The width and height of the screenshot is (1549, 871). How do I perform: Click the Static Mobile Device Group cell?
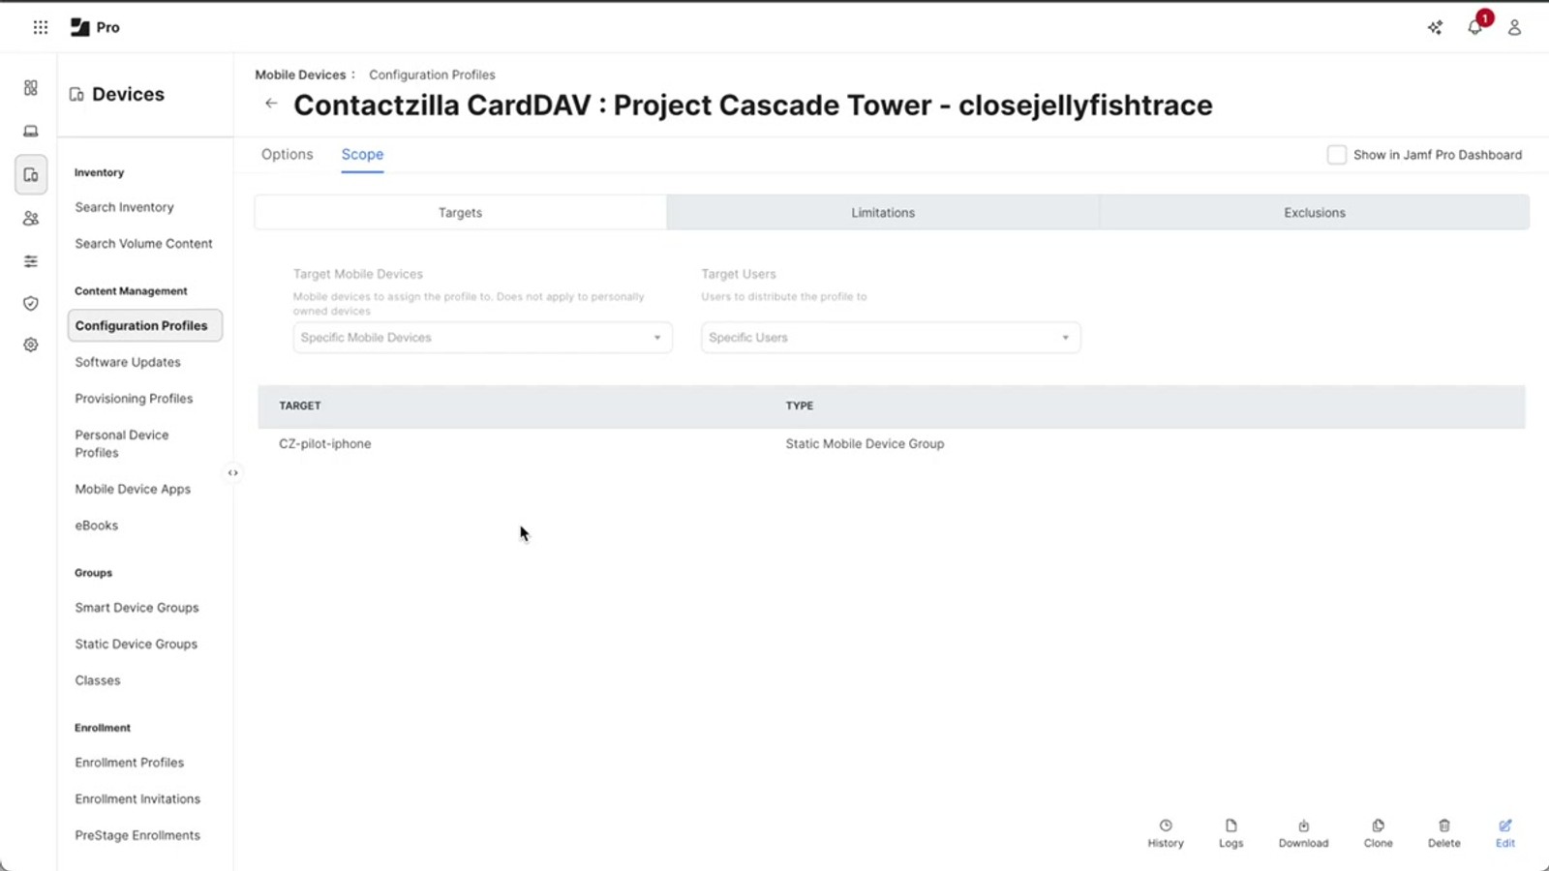click(865, 444)
